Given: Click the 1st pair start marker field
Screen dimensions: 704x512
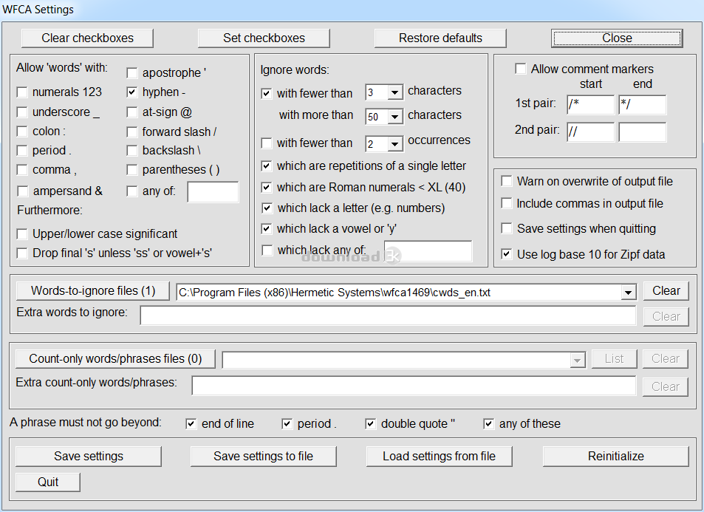Looking at the screenshot, I should point(590,105).
